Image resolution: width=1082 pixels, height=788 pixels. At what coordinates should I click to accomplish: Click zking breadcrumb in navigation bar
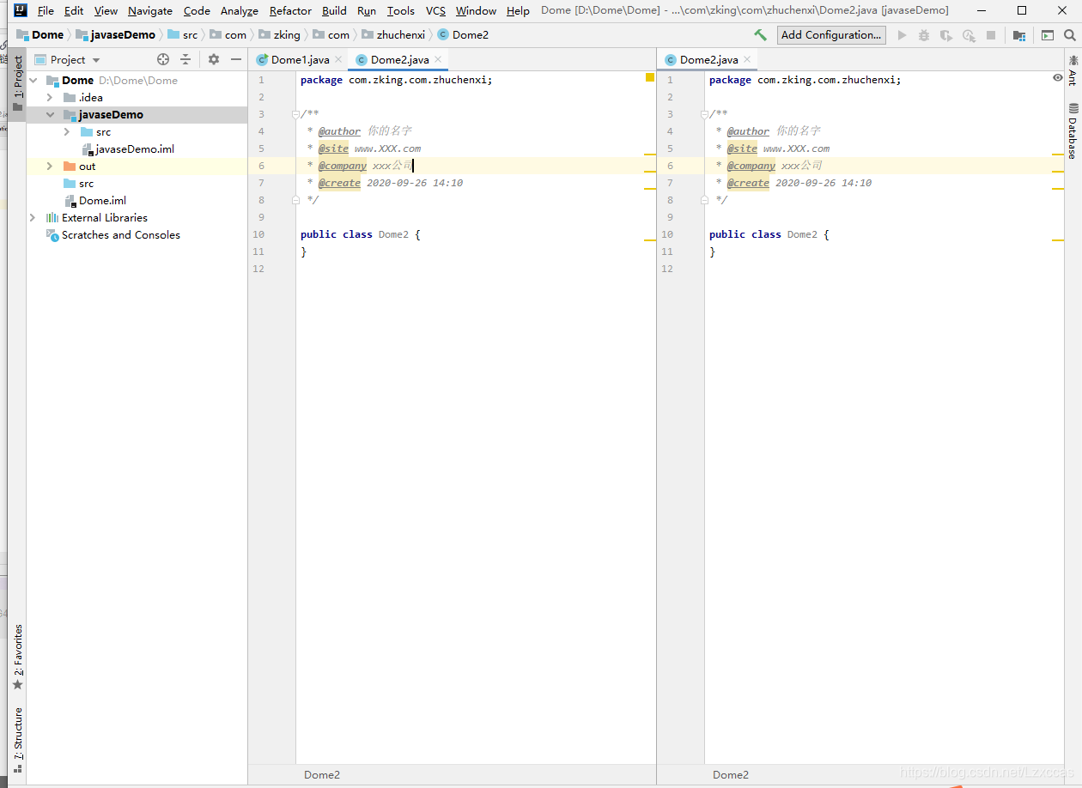279,35
